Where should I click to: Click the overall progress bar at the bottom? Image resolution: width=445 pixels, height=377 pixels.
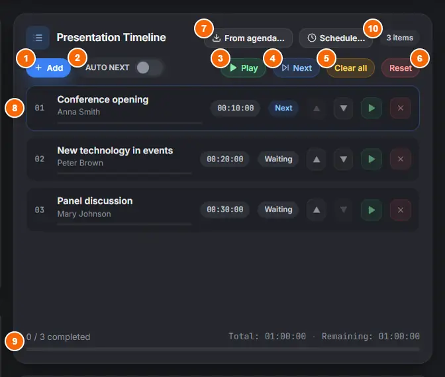coord(222,349)
